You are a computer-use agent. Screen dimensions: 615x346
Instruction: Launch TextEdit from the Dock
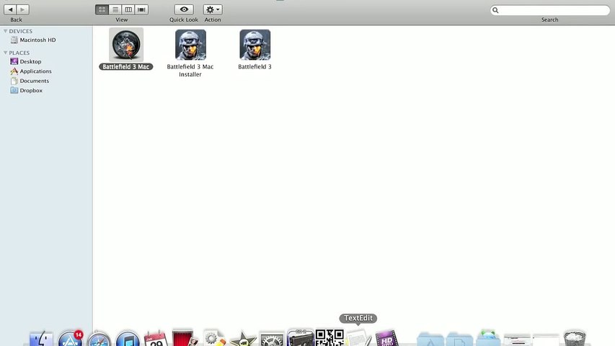(358, 339)
